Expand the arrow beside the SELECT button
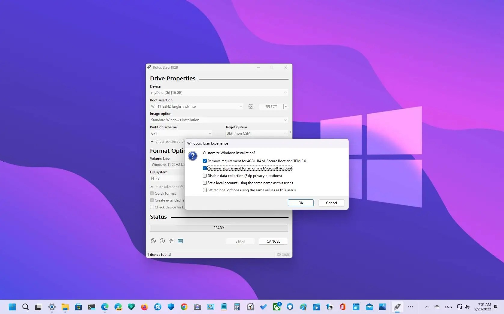The width and height of the screenshot is (504, 314). tap(285, 106)
